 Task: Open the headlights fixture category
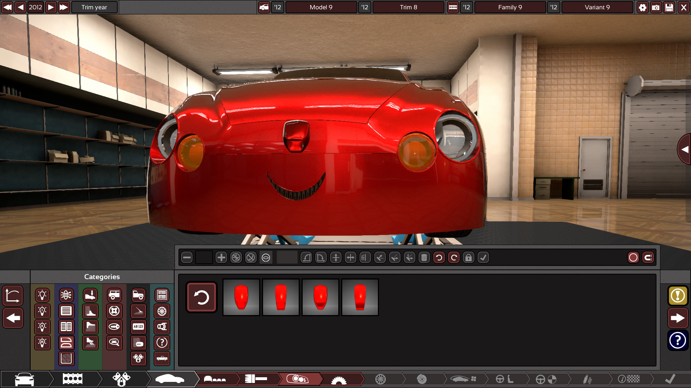[42, 295]
